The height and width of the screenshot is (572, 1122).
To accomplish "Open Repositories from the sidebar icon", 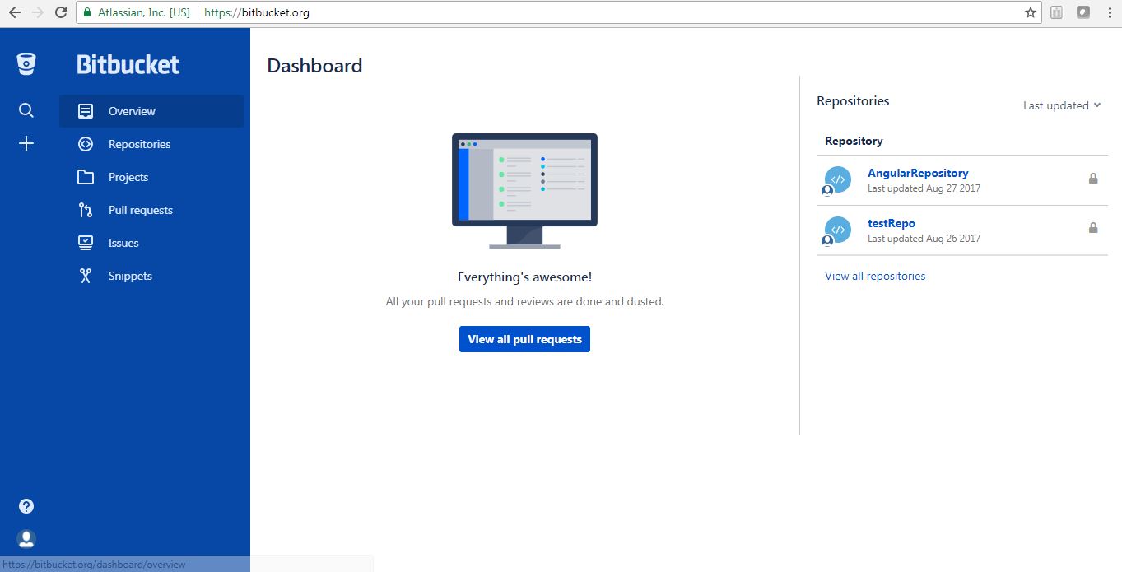I will 85,144.
